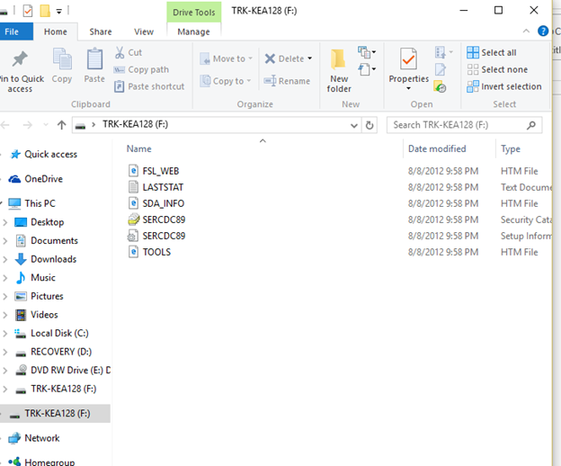The height and width of the screenshot is (466, 561).
Task: Expand the Local Disk (C:) node
Action: 5,333
